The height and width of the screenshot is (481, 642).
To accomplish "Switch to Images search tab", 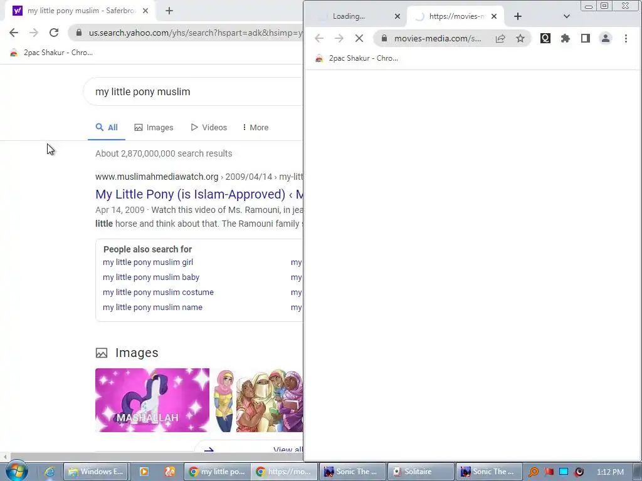I will 154,128.
